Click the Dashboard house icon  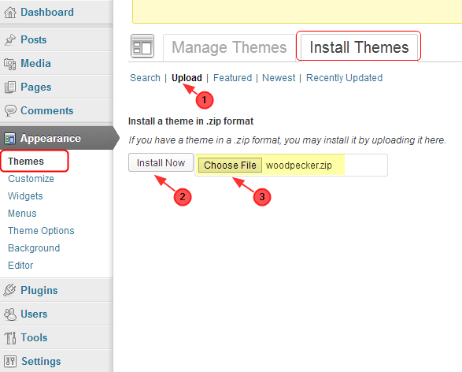(10, 13)
